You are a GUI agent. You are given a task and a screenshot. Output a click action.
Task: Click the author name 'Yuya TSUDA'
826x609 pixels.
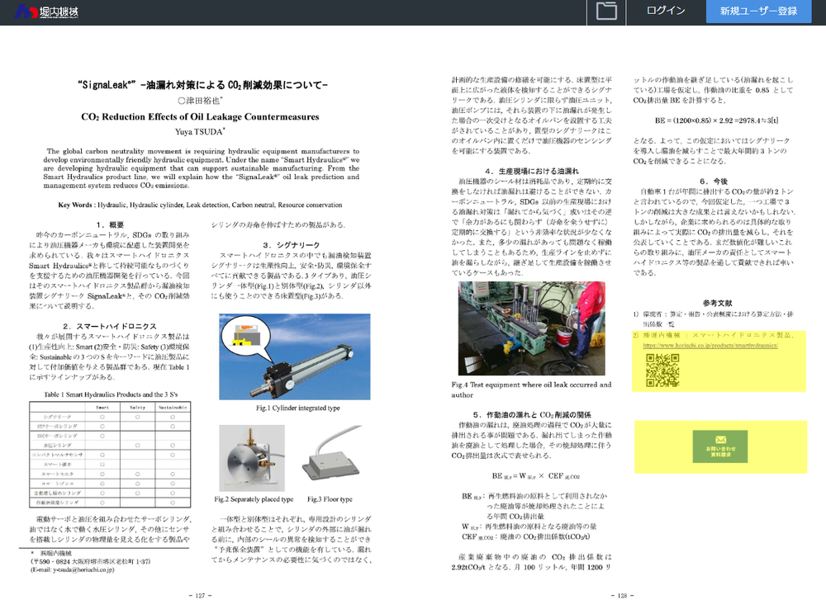200,131
